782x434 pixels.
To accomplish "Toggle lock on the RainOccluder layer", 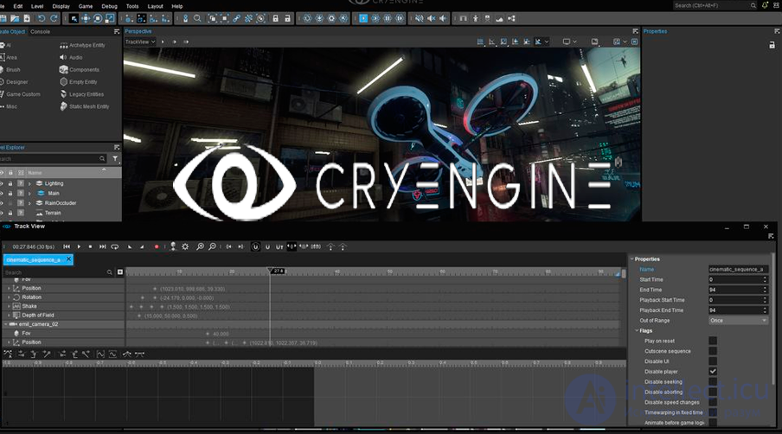I will (10, 203).
